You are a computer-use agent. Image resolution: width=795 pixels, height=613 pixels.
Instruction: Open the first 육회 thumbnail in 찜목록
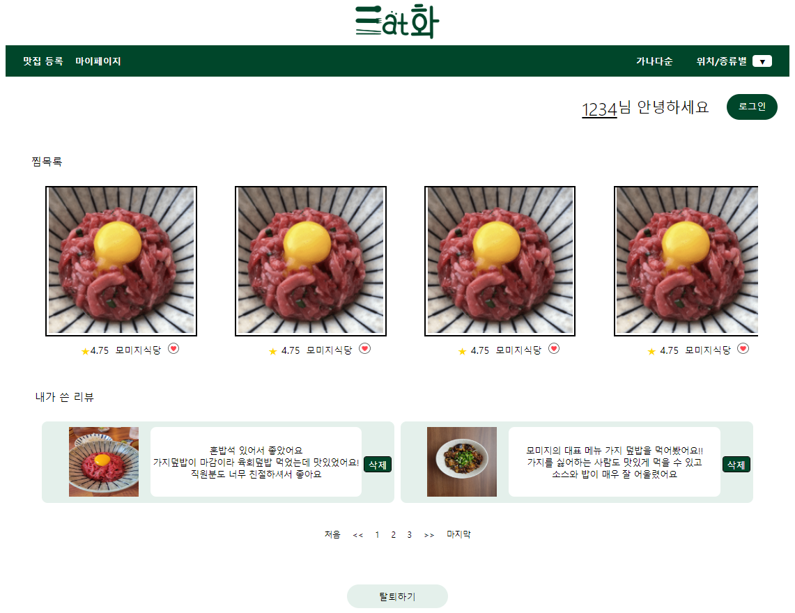(121, 261)
